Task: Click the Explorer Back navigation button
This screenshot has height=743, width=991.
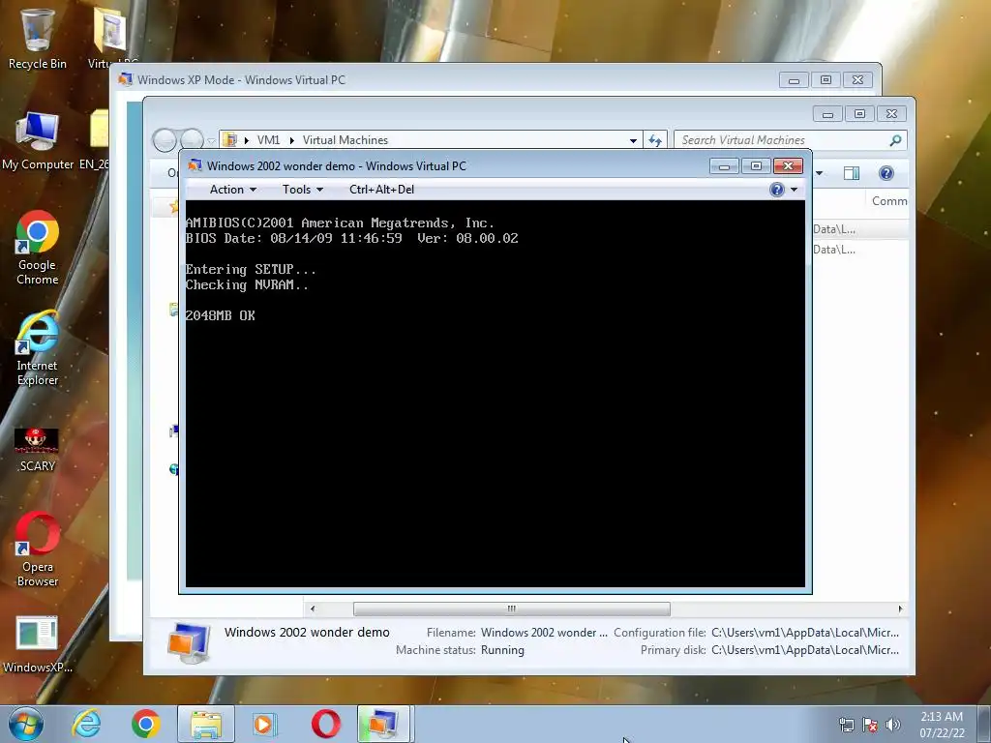Action: [x=165, y=139]
